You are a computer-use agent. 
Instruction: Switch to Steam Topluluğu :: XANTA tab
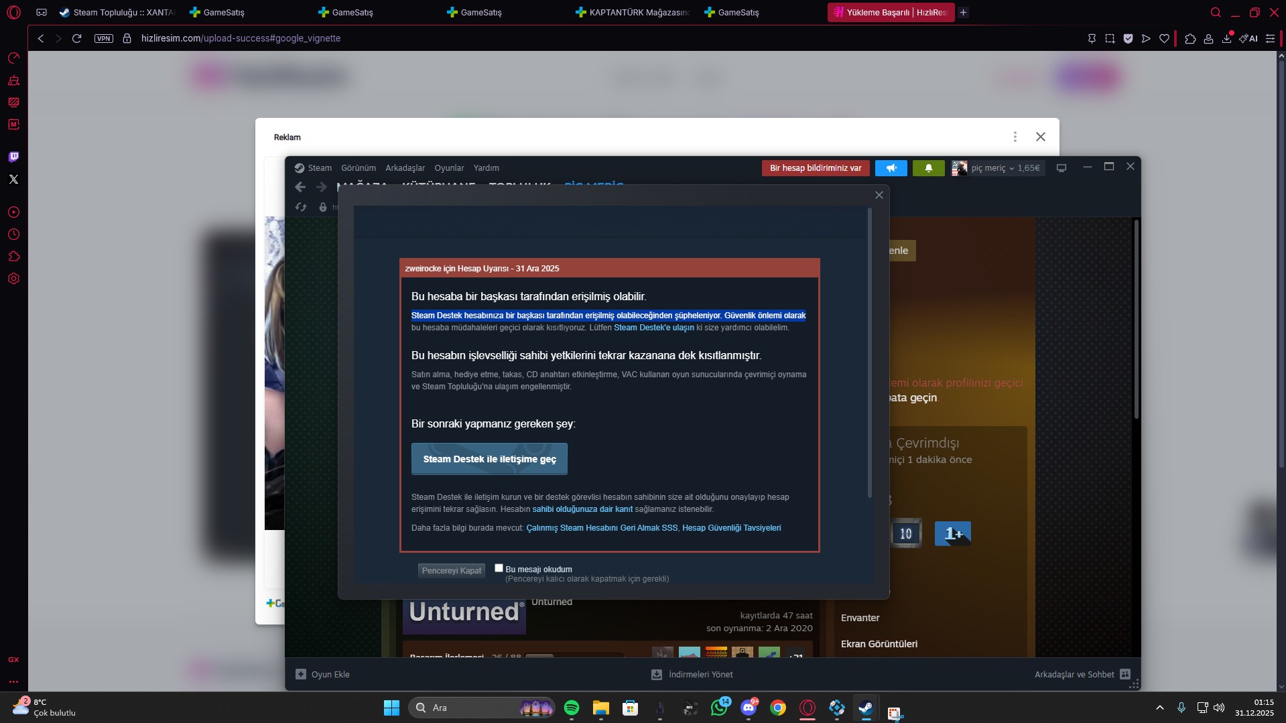[x=117, y=12]
